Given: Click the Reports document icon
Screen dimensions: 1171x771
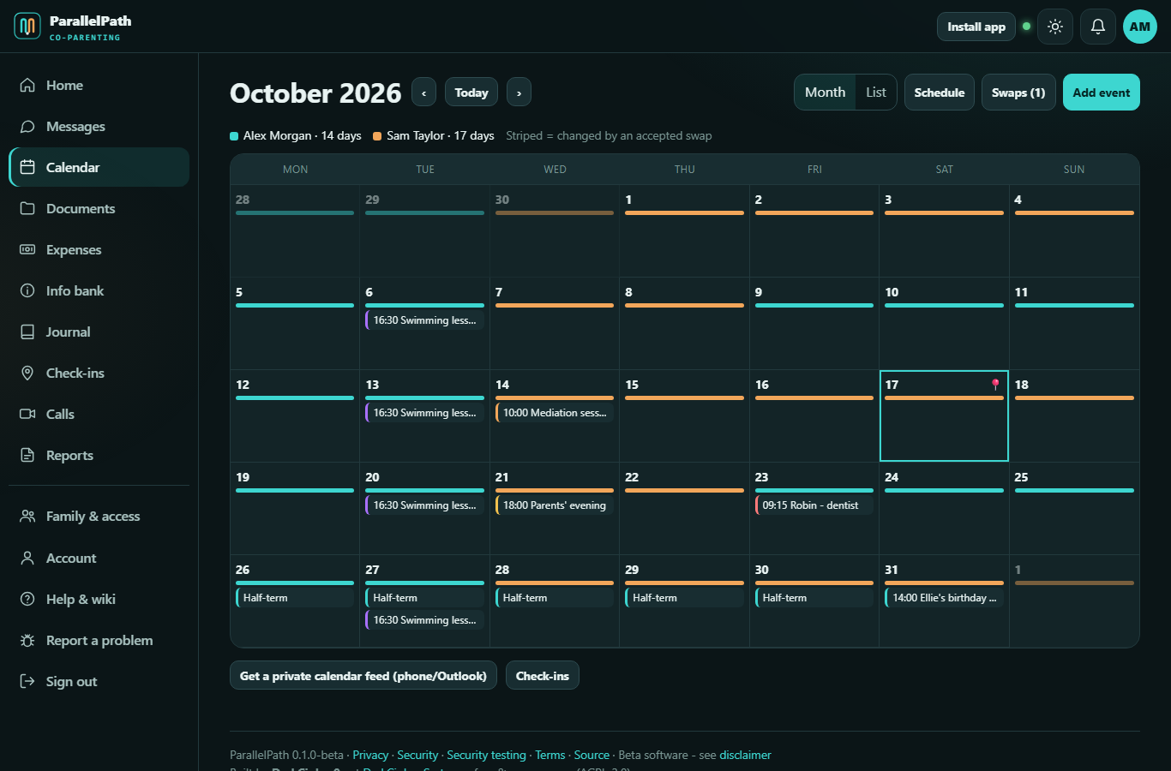Looking at the screenshot, I should (27, 455).
